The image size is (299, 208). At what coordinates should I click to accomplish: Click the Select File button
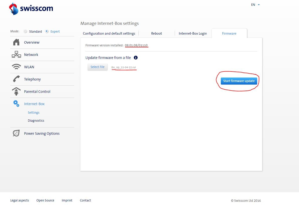(97, 67)
